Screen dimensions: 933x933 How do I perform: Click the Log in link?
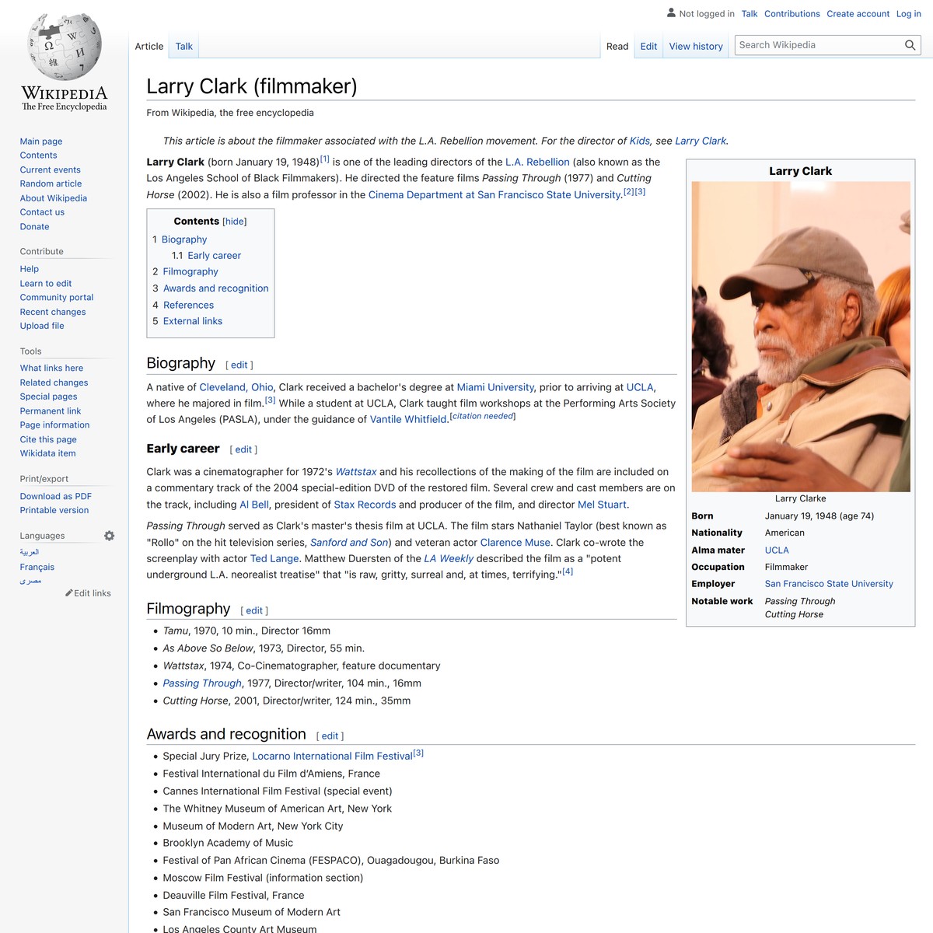[x=908, y=13]
